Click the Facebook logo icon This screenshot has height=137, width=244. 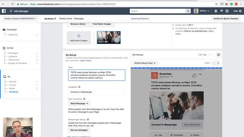coord(4,11)
